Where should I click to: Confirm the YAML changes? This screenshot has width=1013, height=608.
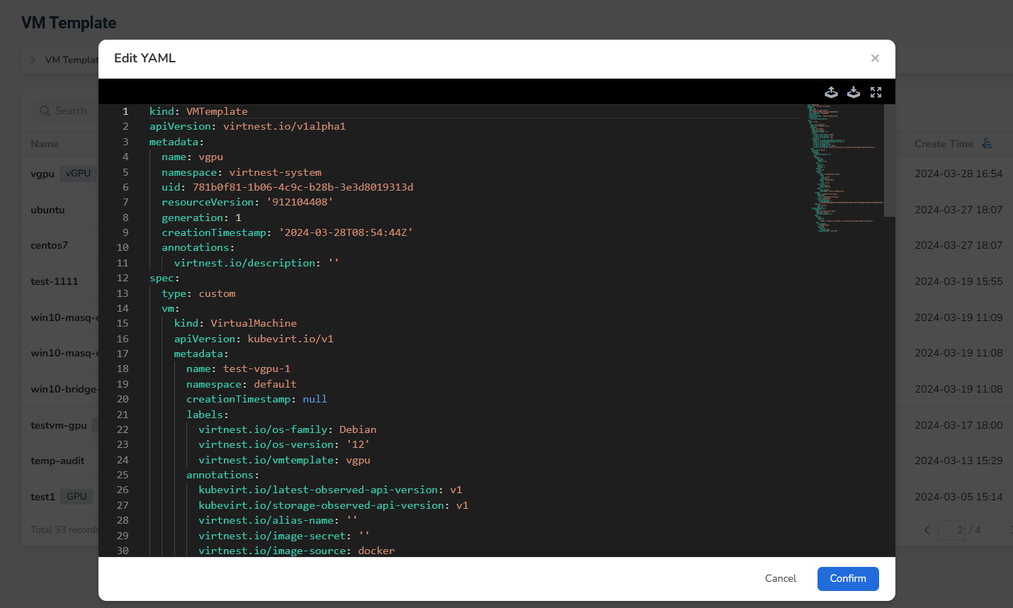pyautogui.click(x=848, y=578)
